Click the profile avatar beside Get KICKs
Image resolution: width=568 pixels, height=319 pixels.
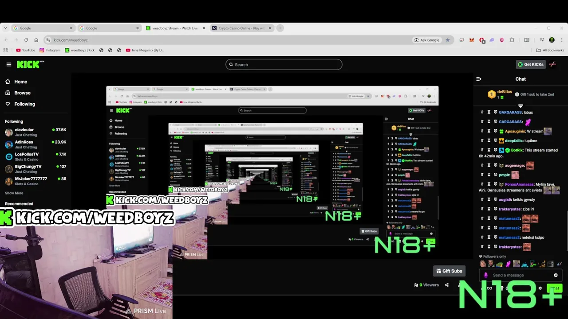pyautogui.click(x=552, y=64)
